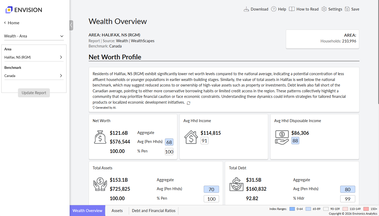Screen dimensions: 379x216
Task: Click the WealthScapes source link
Action: (143, 41)
